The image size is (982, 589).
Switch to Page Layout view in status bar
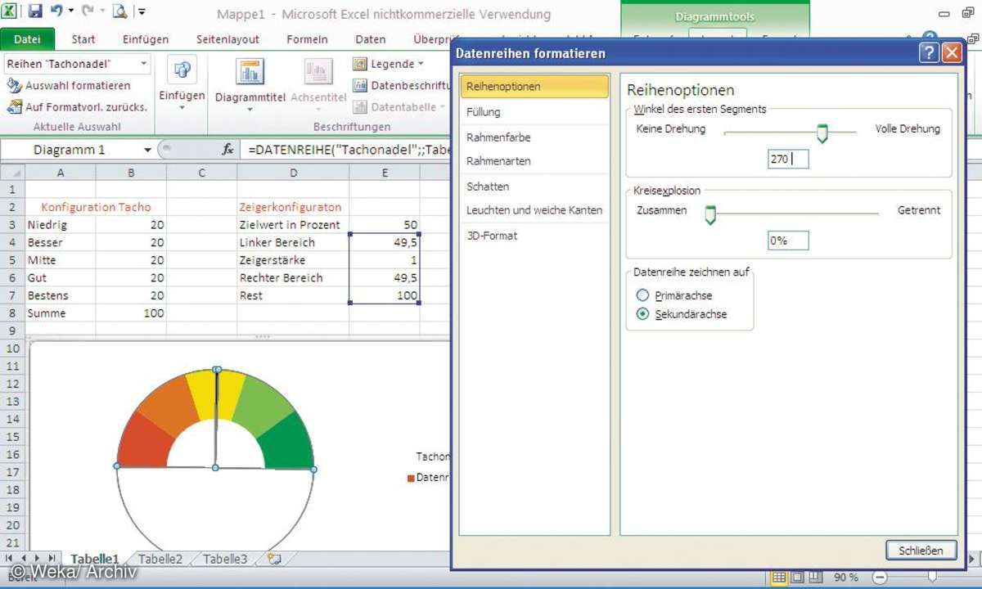pos(795,578)
